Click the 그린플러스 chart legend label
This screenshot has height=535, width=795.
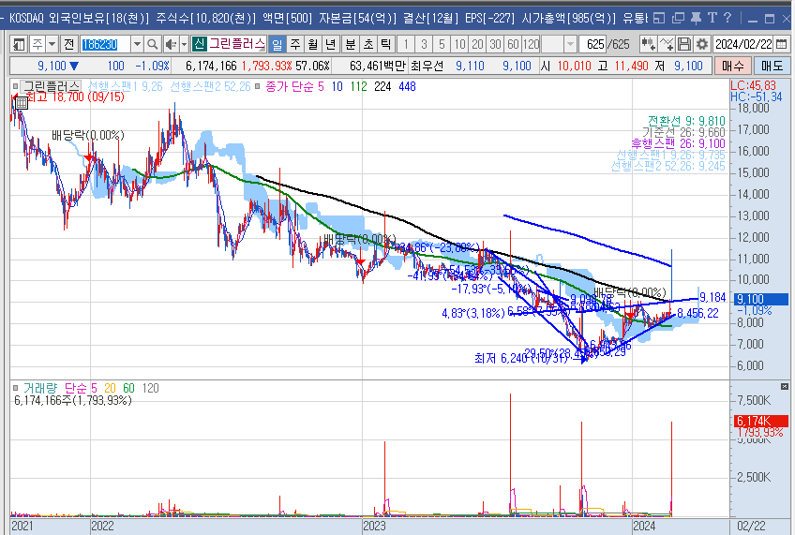52,86
